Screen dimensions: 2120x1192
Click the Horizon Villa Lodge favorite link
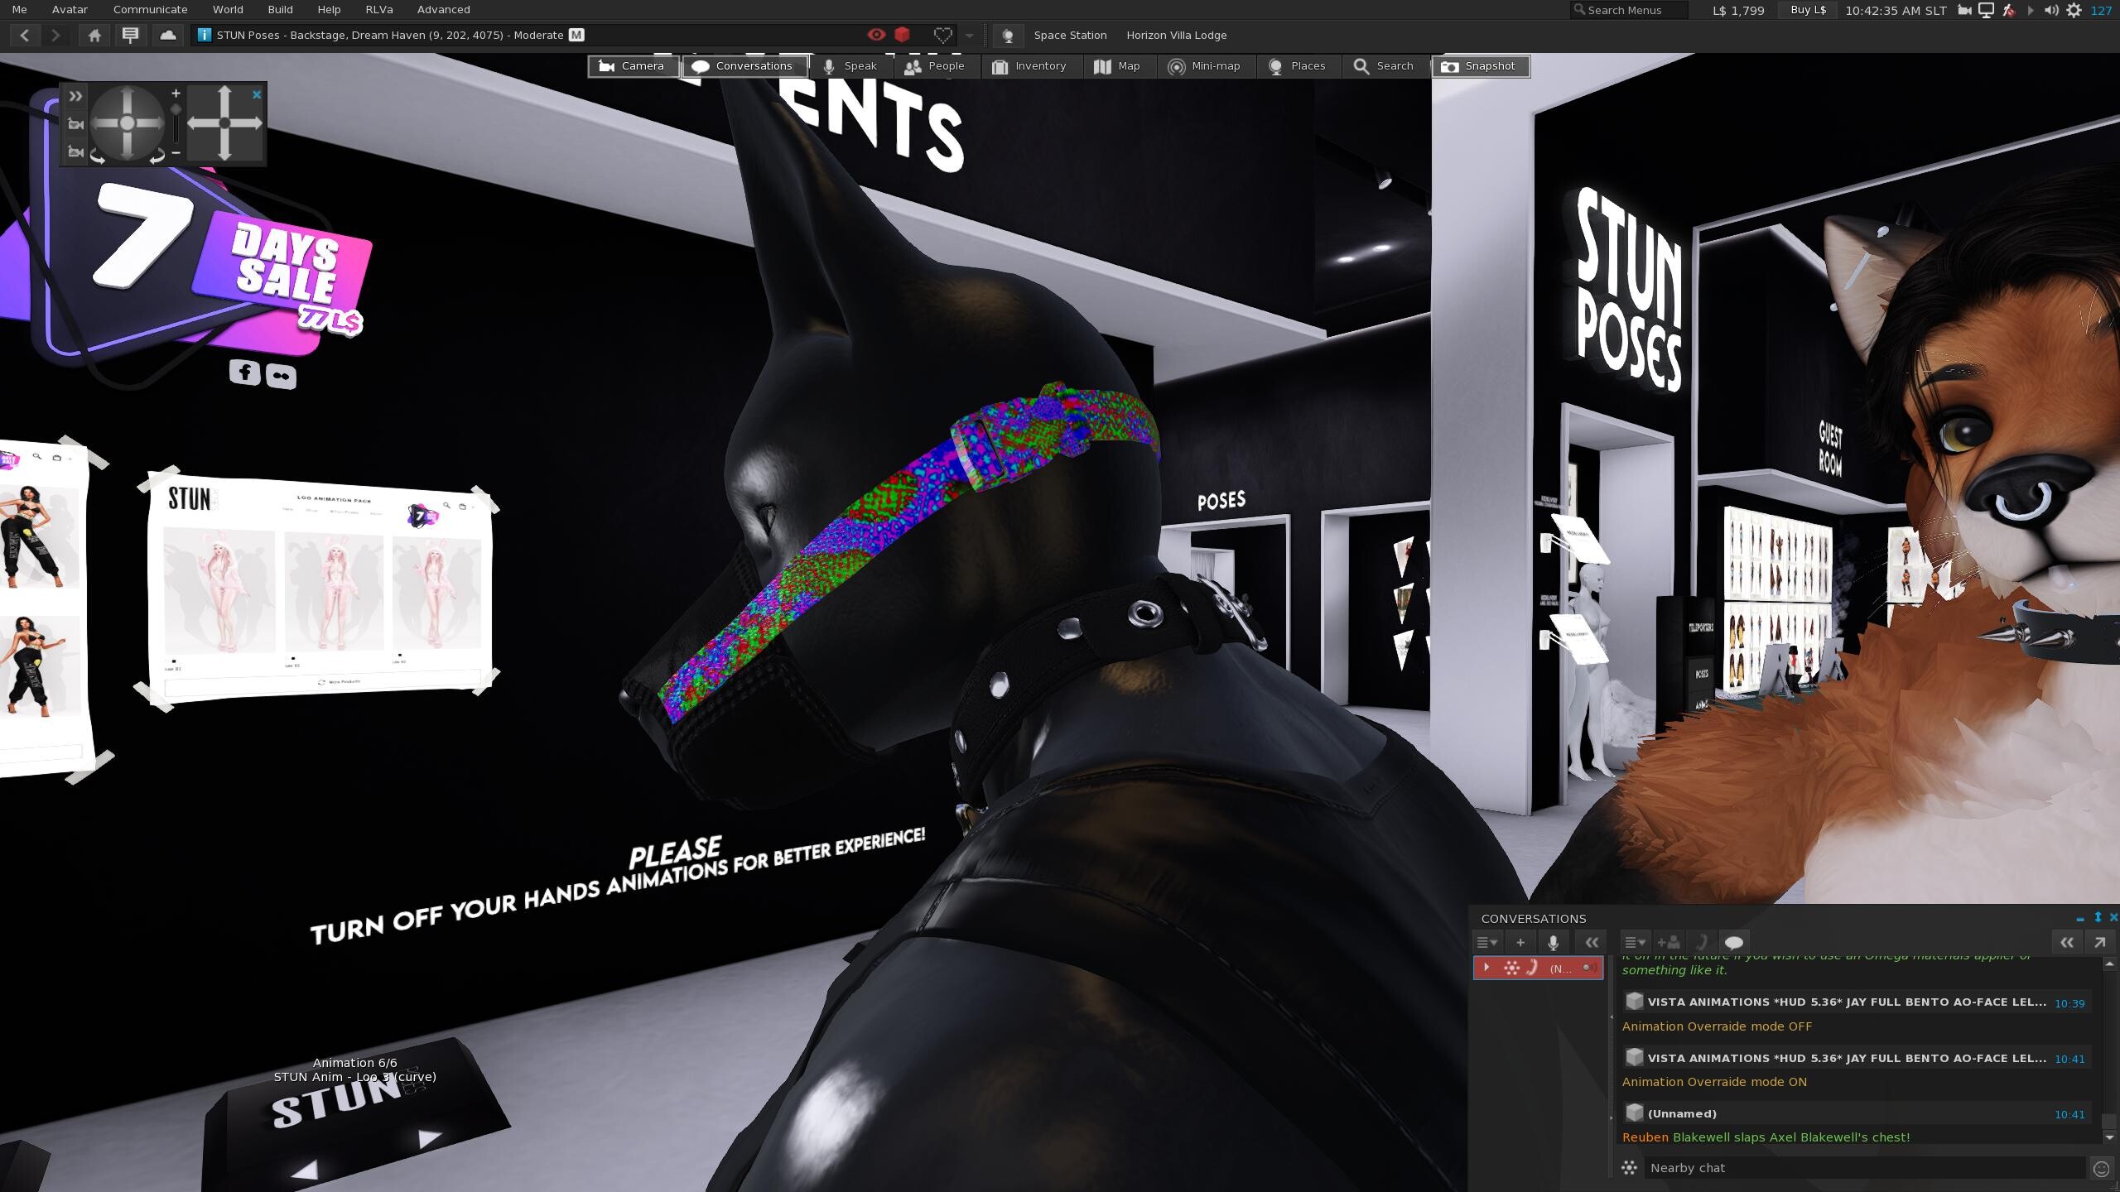pyautogui.click(x=1176, y=35)
